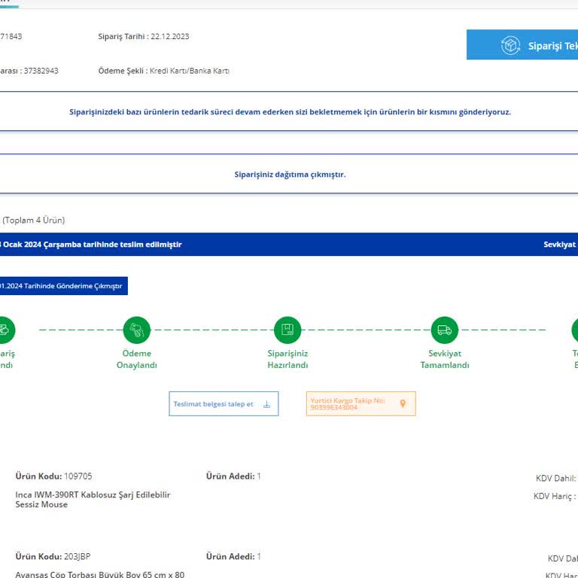Click Ürün Kodu: 109705
578x578 pixels.
coord(54,476)
